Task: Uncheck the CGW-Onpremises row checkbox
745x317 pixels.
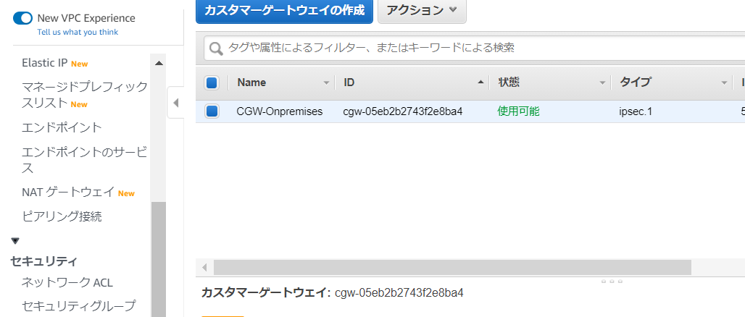Action: tap(212, 111)
